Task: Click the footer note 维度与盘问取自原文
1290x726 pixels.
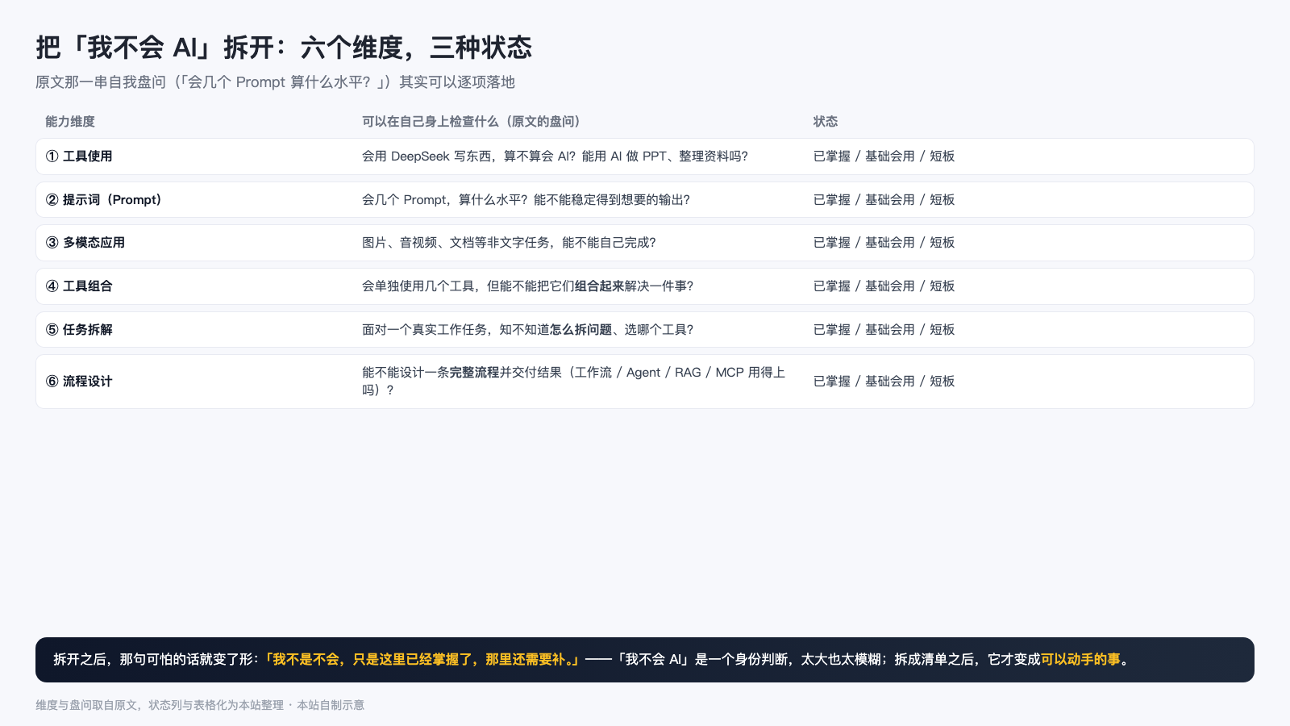Action: [x=200, y=705]
